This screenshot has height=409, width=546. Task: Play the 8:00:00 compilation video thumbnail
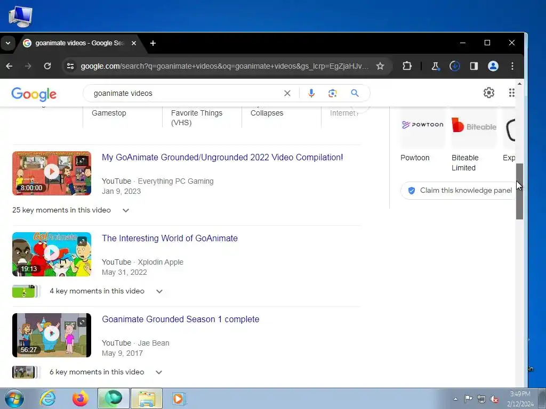coord(52,173)
